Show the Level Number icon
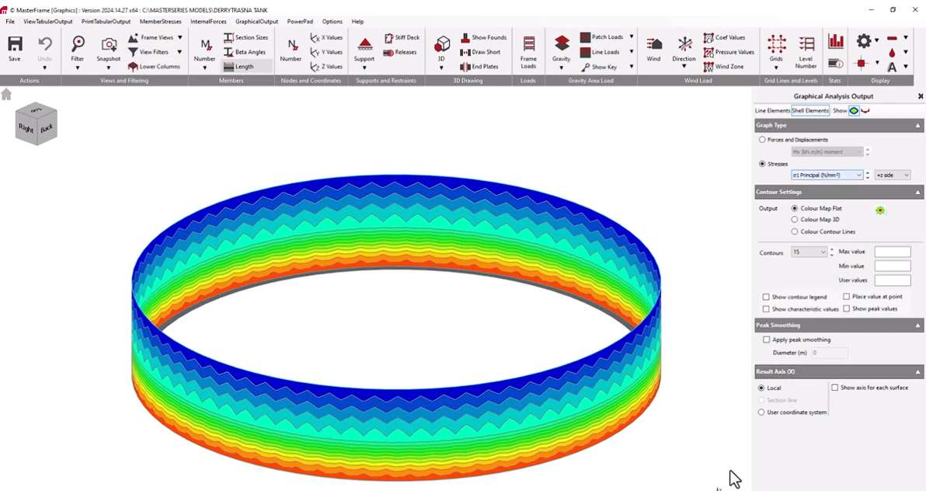The height and width of the screenshot is (491, 926). 806,46
